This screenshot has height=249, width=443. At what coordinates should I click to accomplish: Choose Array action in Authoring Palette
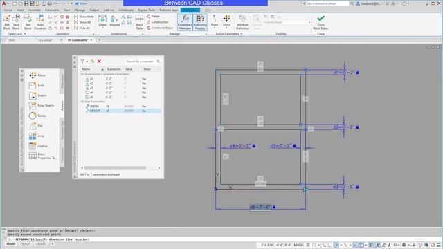coord(37,136)
